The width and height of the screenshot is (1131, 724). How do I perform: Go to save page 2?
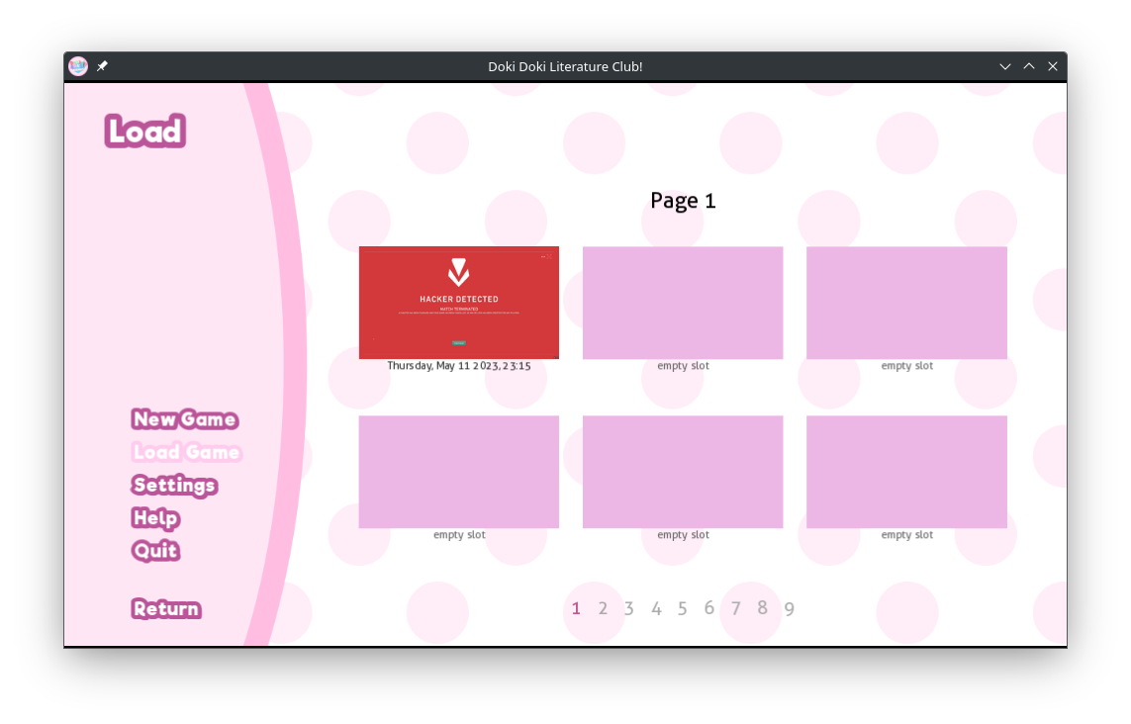click(x=603, y=608)
